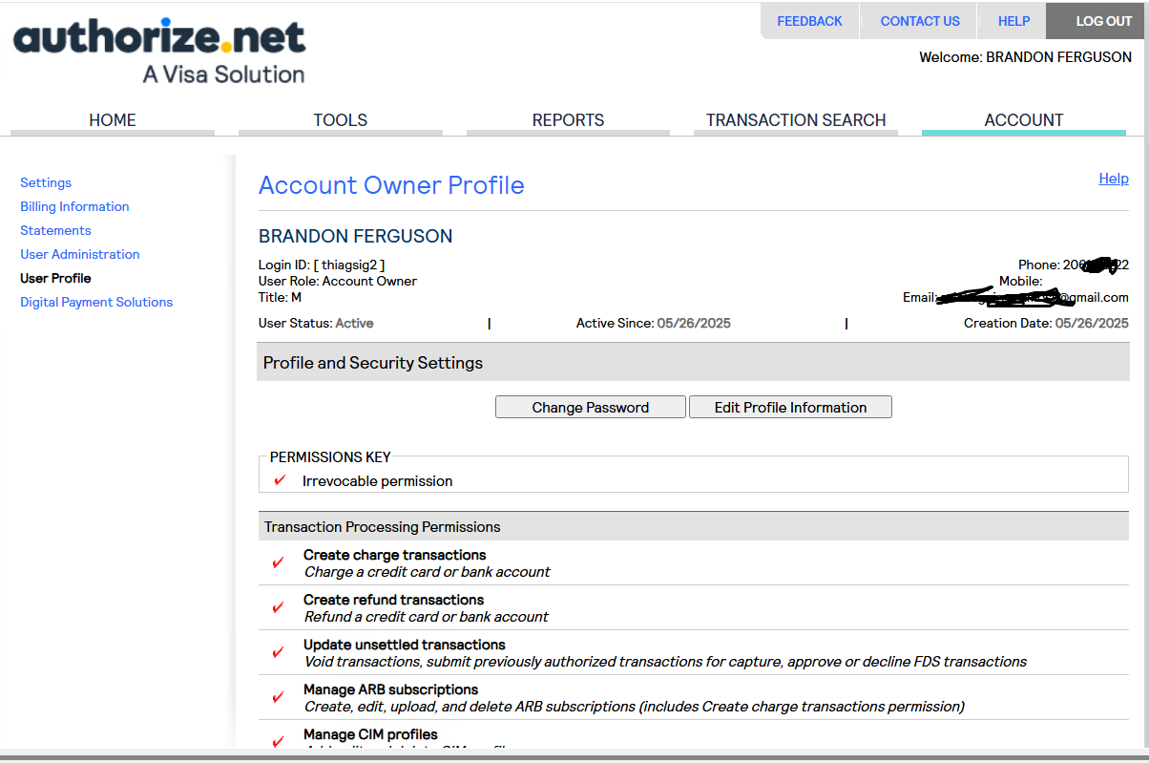Click the PERMISSIONS KEY label
Screen dimensions: 1149x763
pos(330,456)
